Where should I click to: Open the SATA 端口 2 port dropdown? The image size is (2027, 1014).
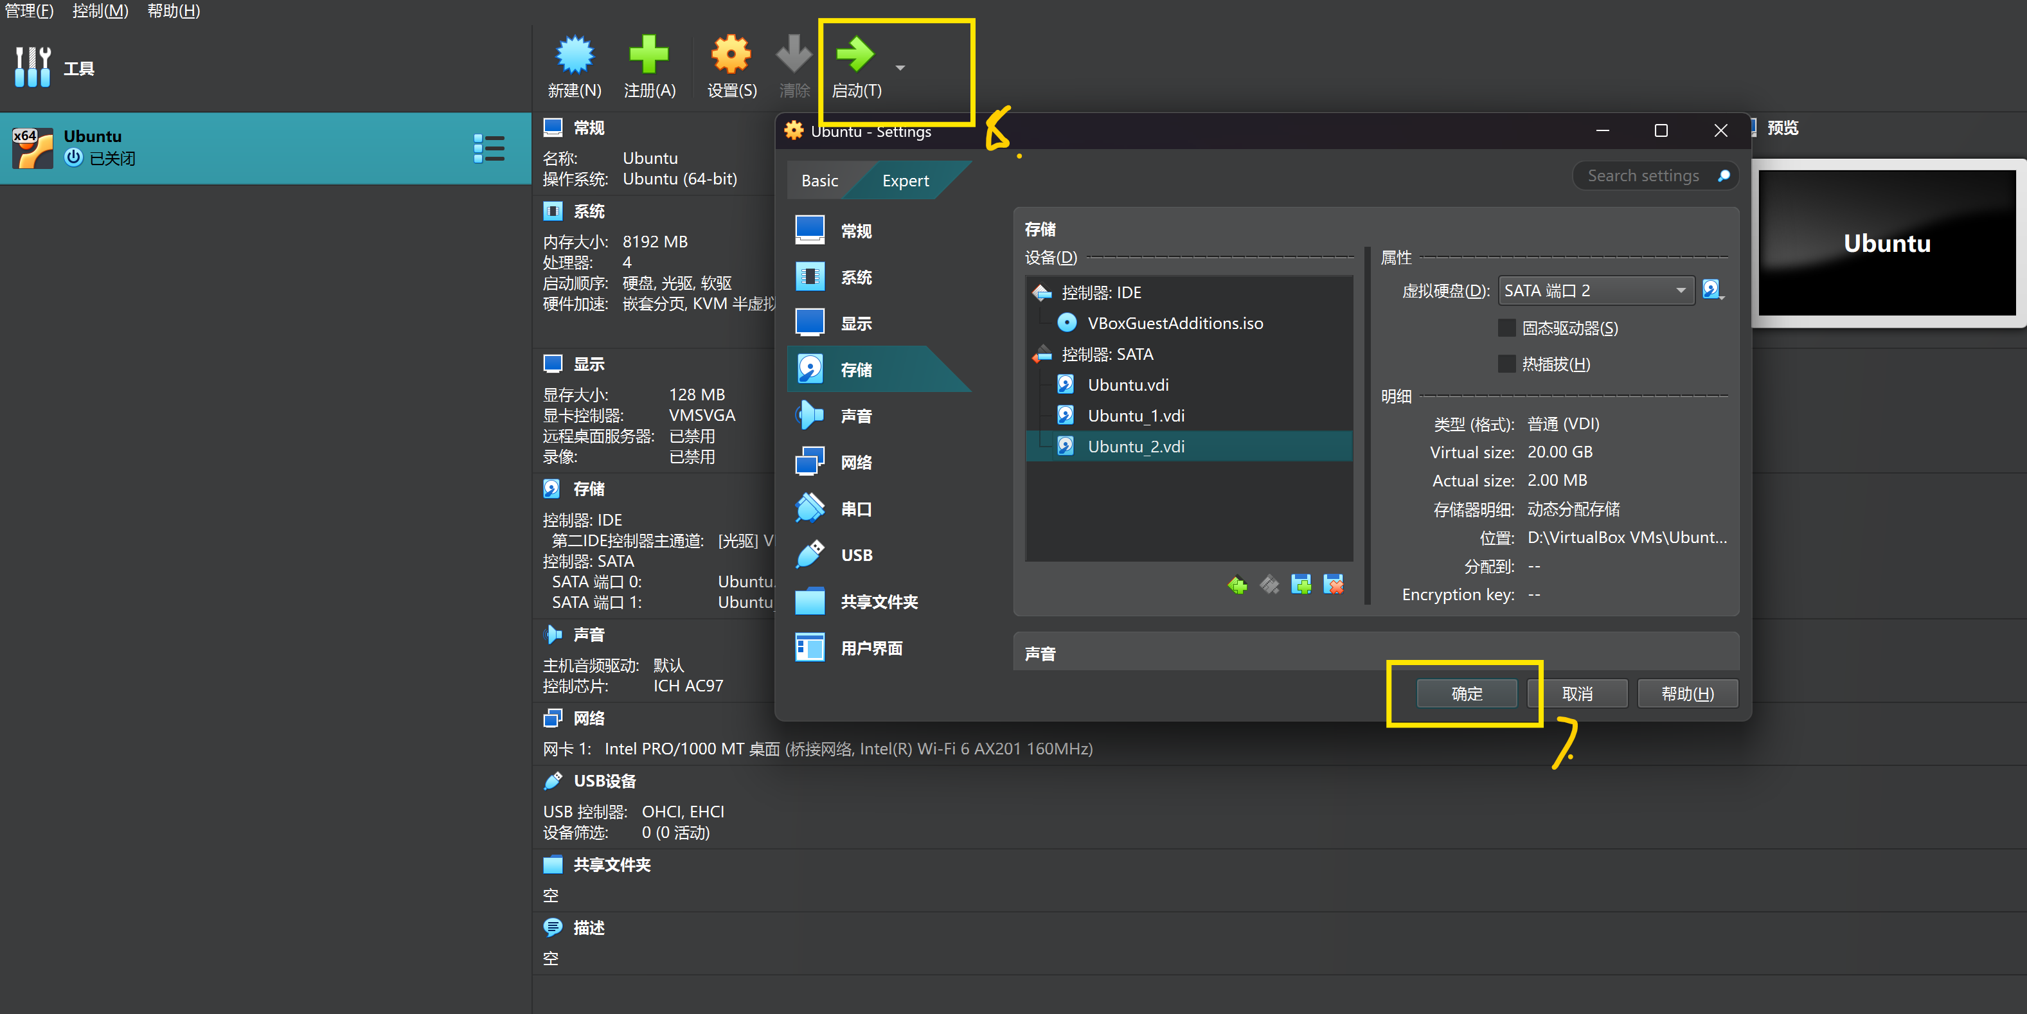[1595, 291]
